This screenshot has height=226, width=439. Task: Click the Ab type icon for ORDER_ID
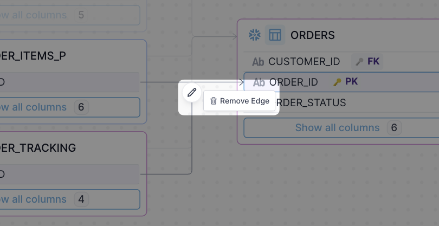point(259,82)
